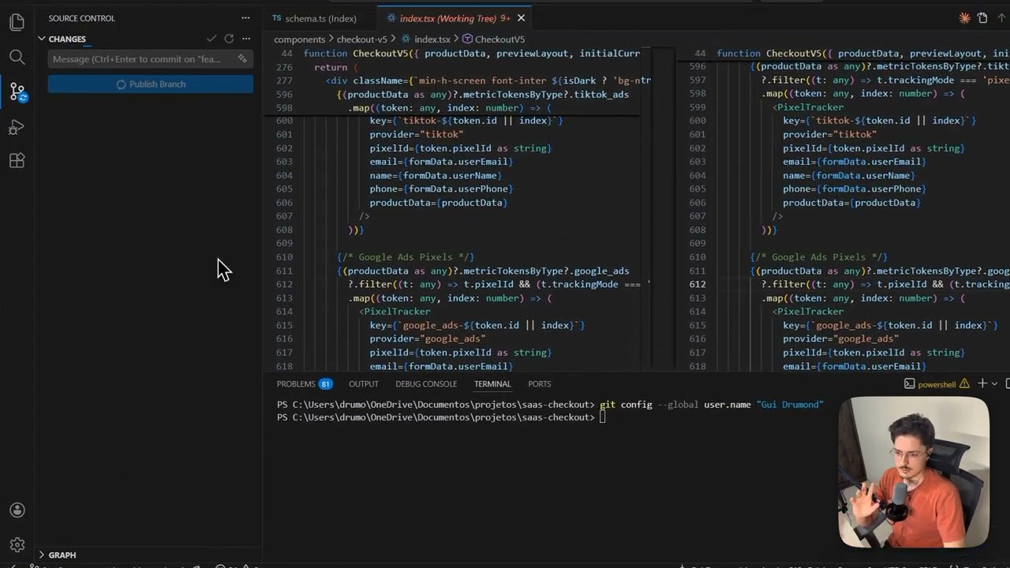The height and width of the screenshot is (568, 1010).
Task: Click the index.tsx file icon in breadcrumb
Action: coord(406,39)
